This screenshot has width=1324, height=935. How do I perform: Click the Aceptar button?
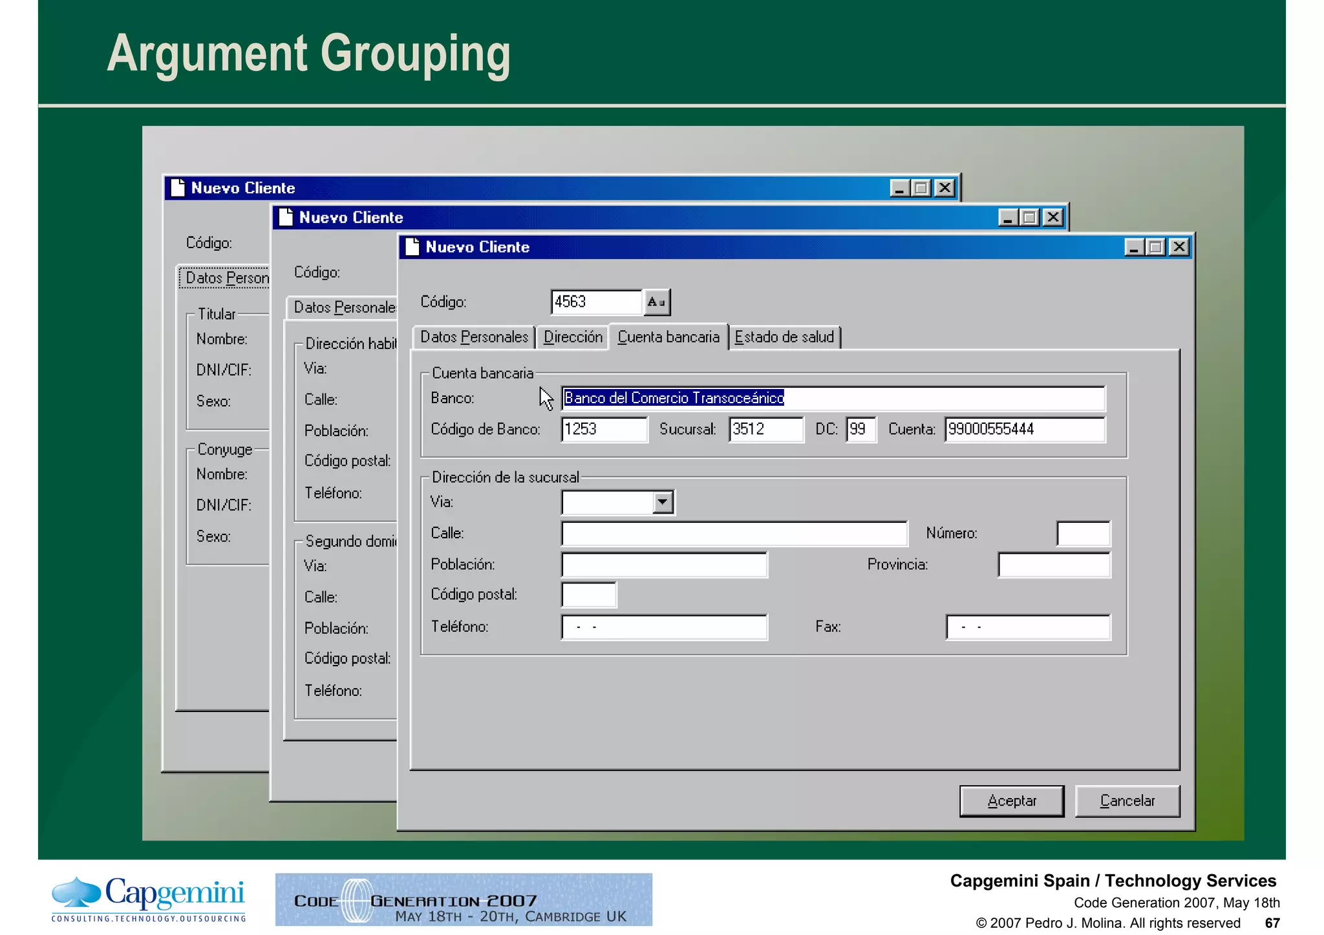(x=1012, y=801)
